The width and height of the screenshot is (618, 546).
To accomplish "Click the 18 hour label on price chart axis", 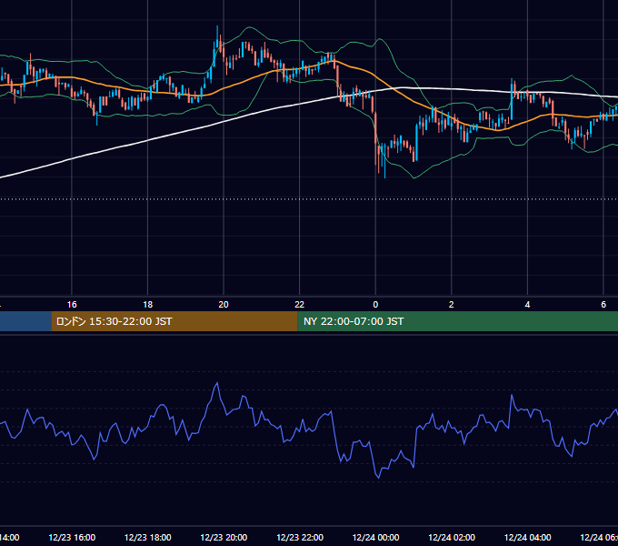I will (147, 305).
